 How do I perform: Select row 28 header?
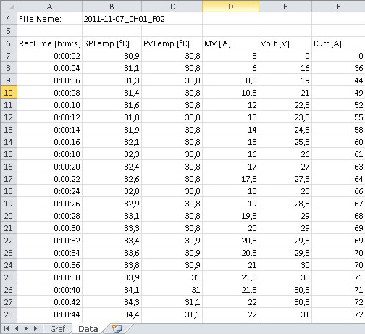[9, 314]
